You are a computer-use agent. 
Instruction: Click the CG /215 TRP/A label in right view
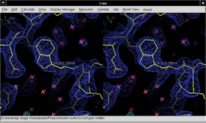166,63
